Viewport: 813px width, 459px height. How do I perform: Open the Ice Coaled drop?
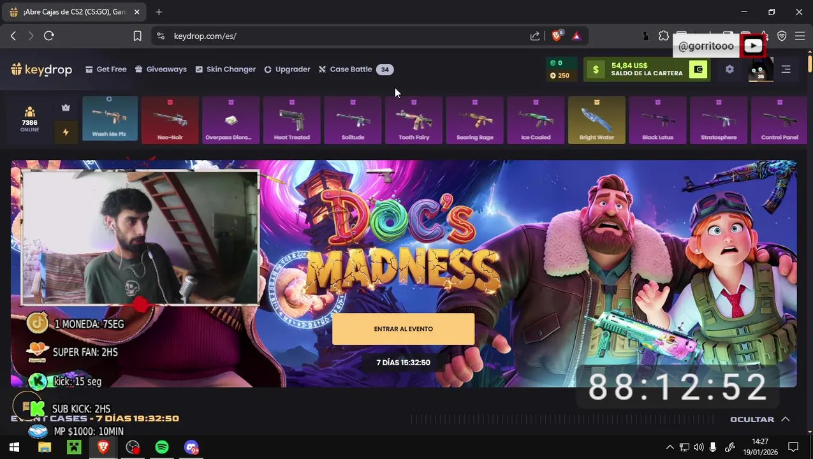pyautogui.click(x=536, y=120)
